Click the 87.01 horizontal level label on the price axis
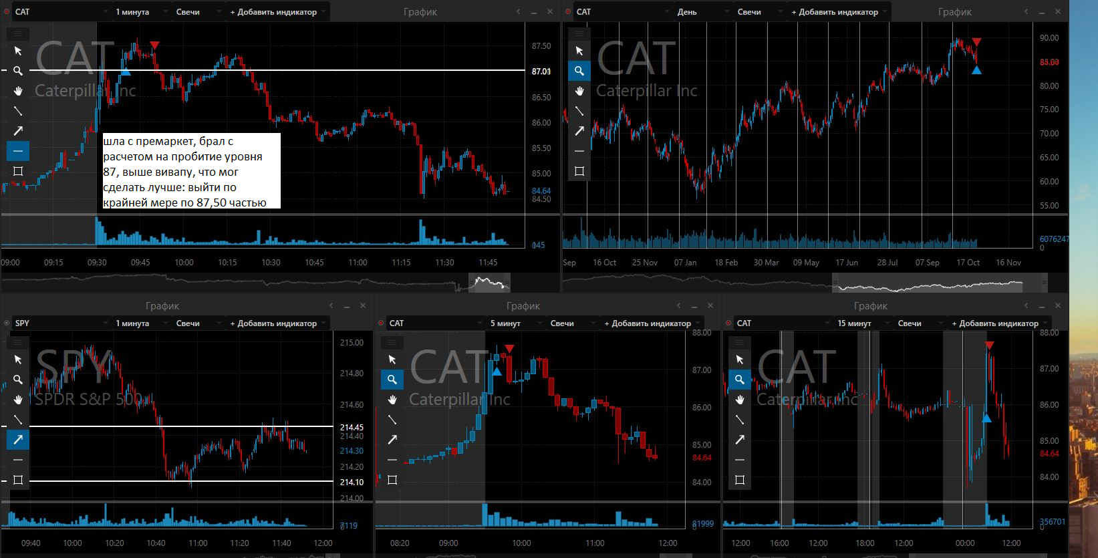 point(541,72)
